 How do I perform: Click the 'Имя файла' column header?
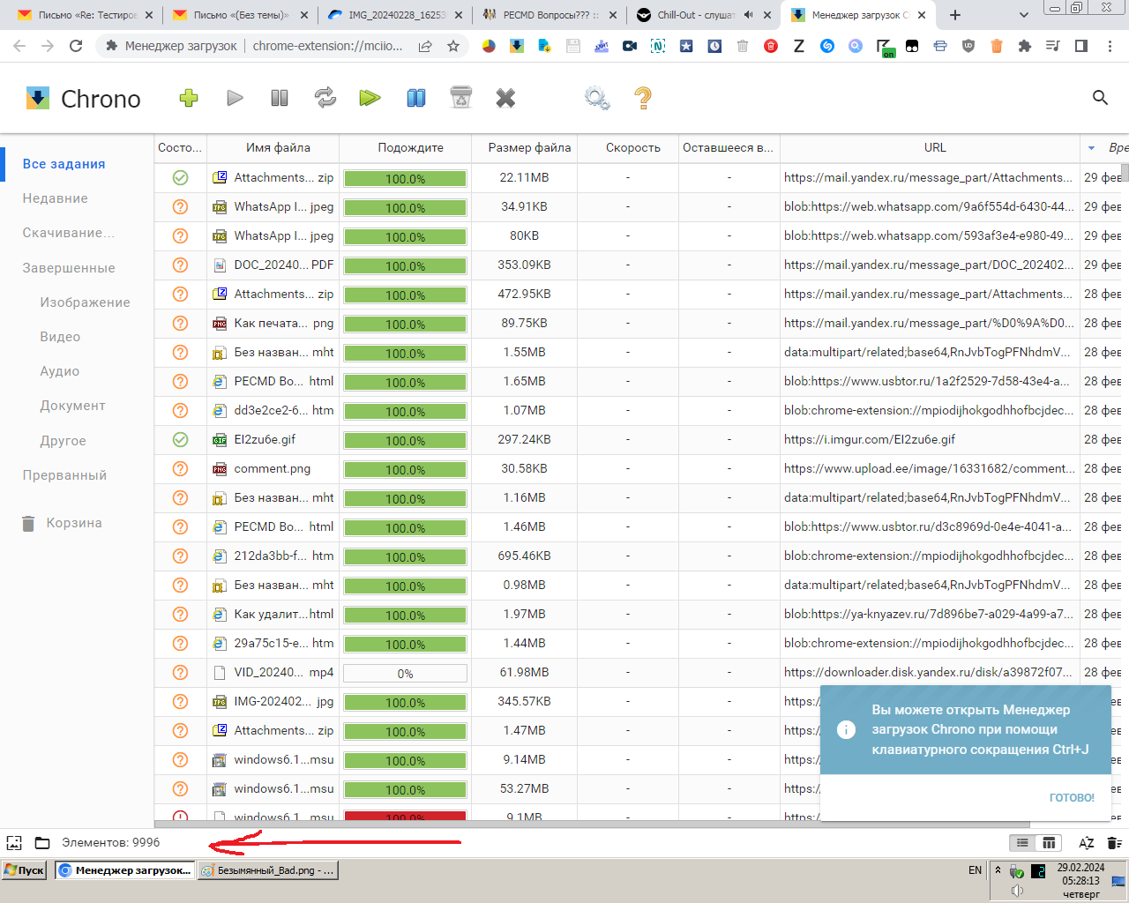coord(278,148)
